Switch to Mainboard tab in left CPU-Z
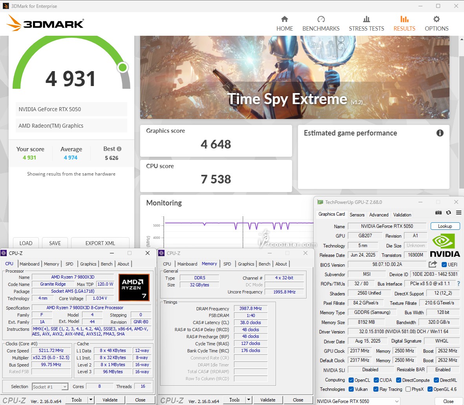The width and height of the screenshot is (464, 405). (x=29, y=264)
